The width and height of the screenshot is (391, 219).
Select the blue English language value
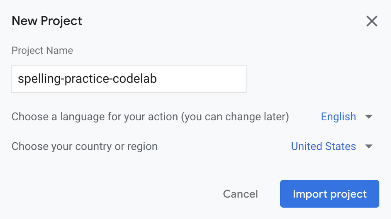338,117
